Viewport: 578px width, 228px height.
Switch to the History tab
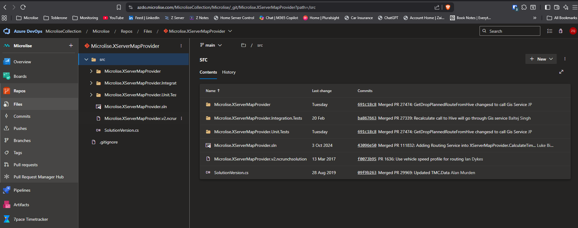point(229,72)
